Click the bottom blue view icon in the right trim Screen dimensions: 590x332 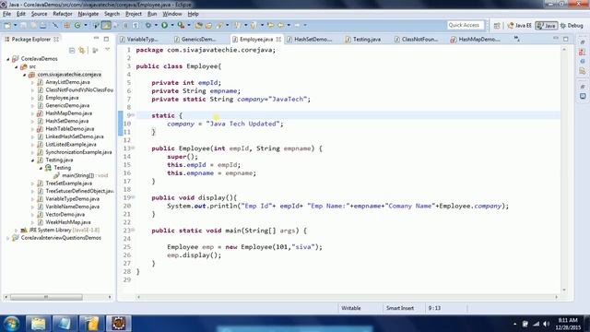click(x=583, y=97)
